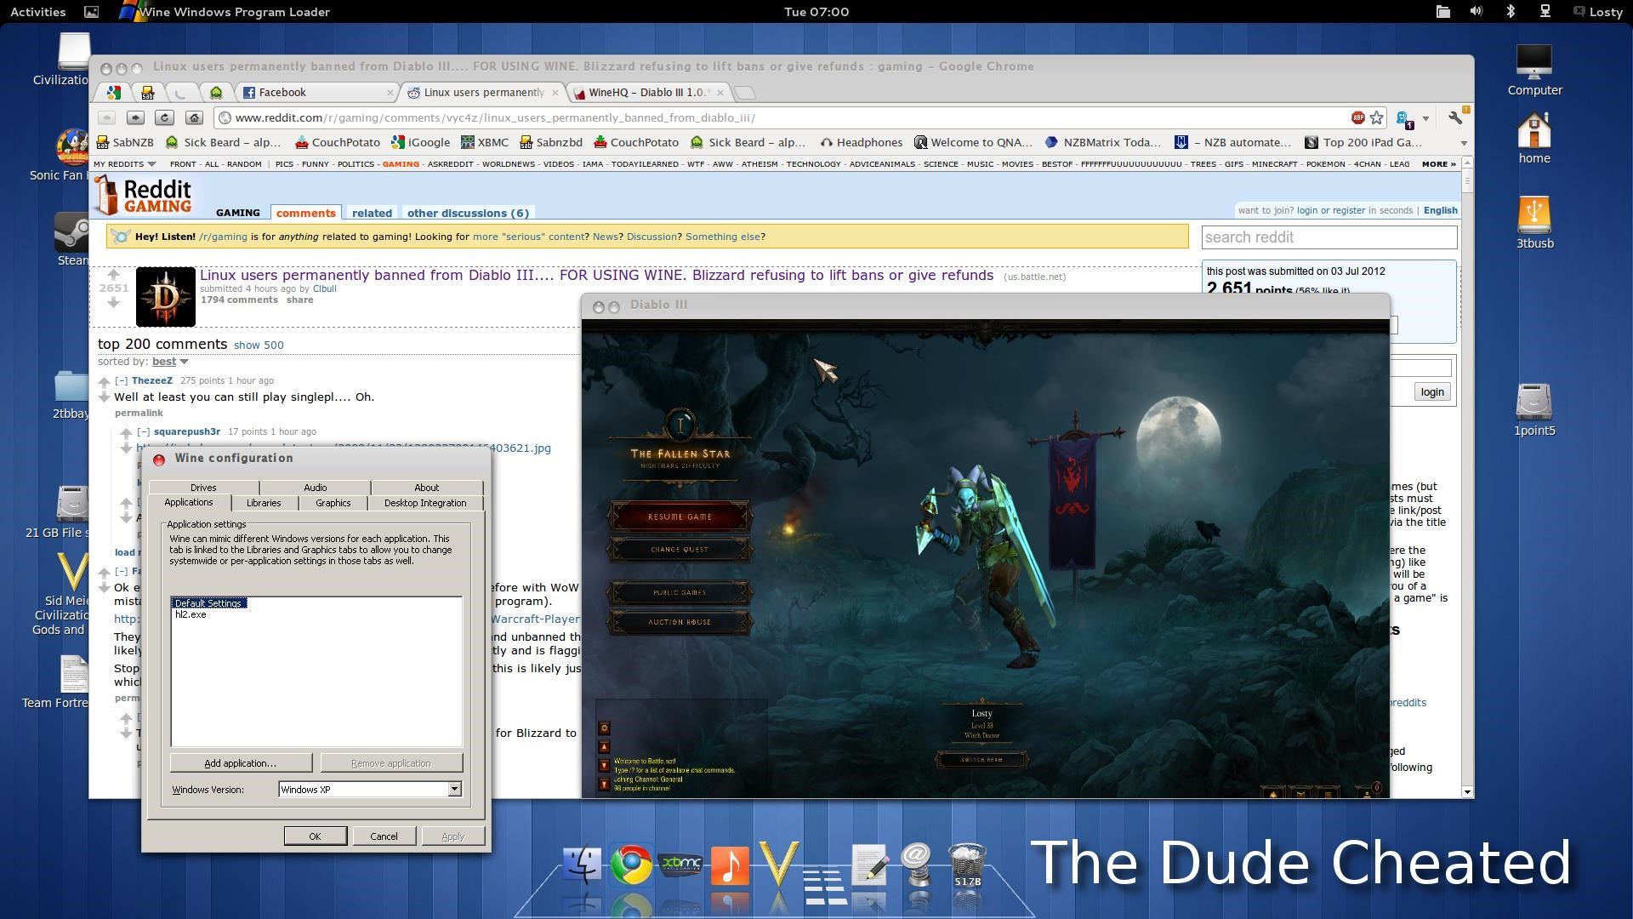Change comment sorting from best
Viewport: 1633px width, 919px height.
pos(169,362)
